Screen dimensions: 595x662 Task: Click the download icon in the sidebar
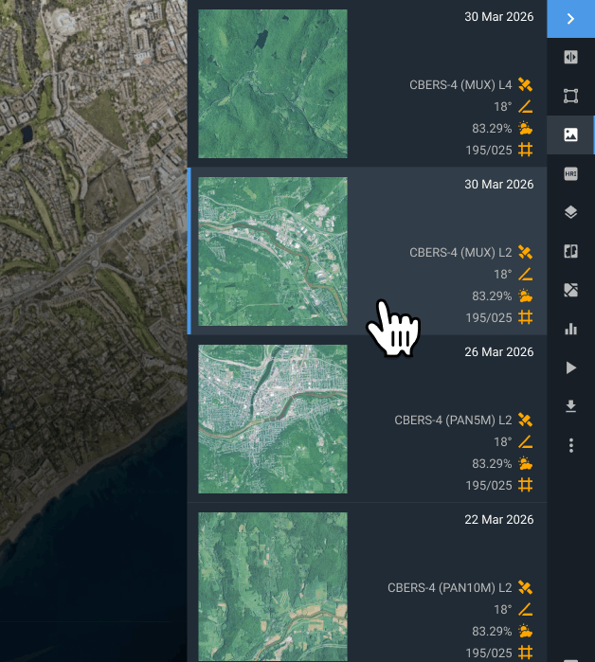tap(570, 406)
